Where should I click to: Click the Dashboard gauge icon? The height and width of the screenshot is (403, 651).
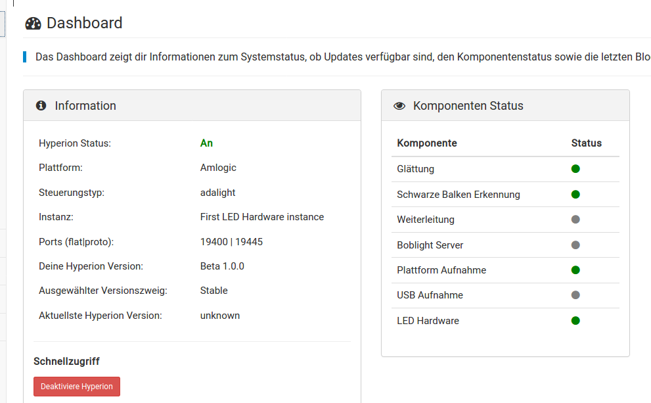tap(34, 24)
